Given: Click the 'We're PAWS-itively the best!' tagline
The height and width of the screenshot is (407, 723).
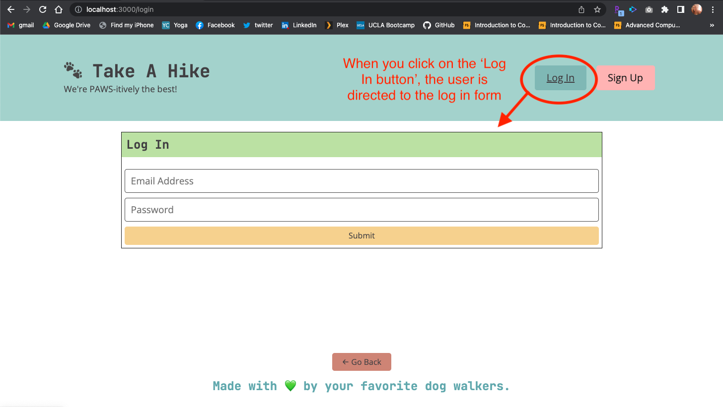Looking at the screenshot, I should (x=120, y=89).
